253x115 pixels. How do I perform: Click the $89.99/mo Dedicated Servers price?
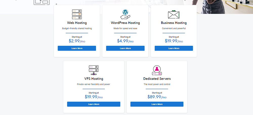click(157, 97)
